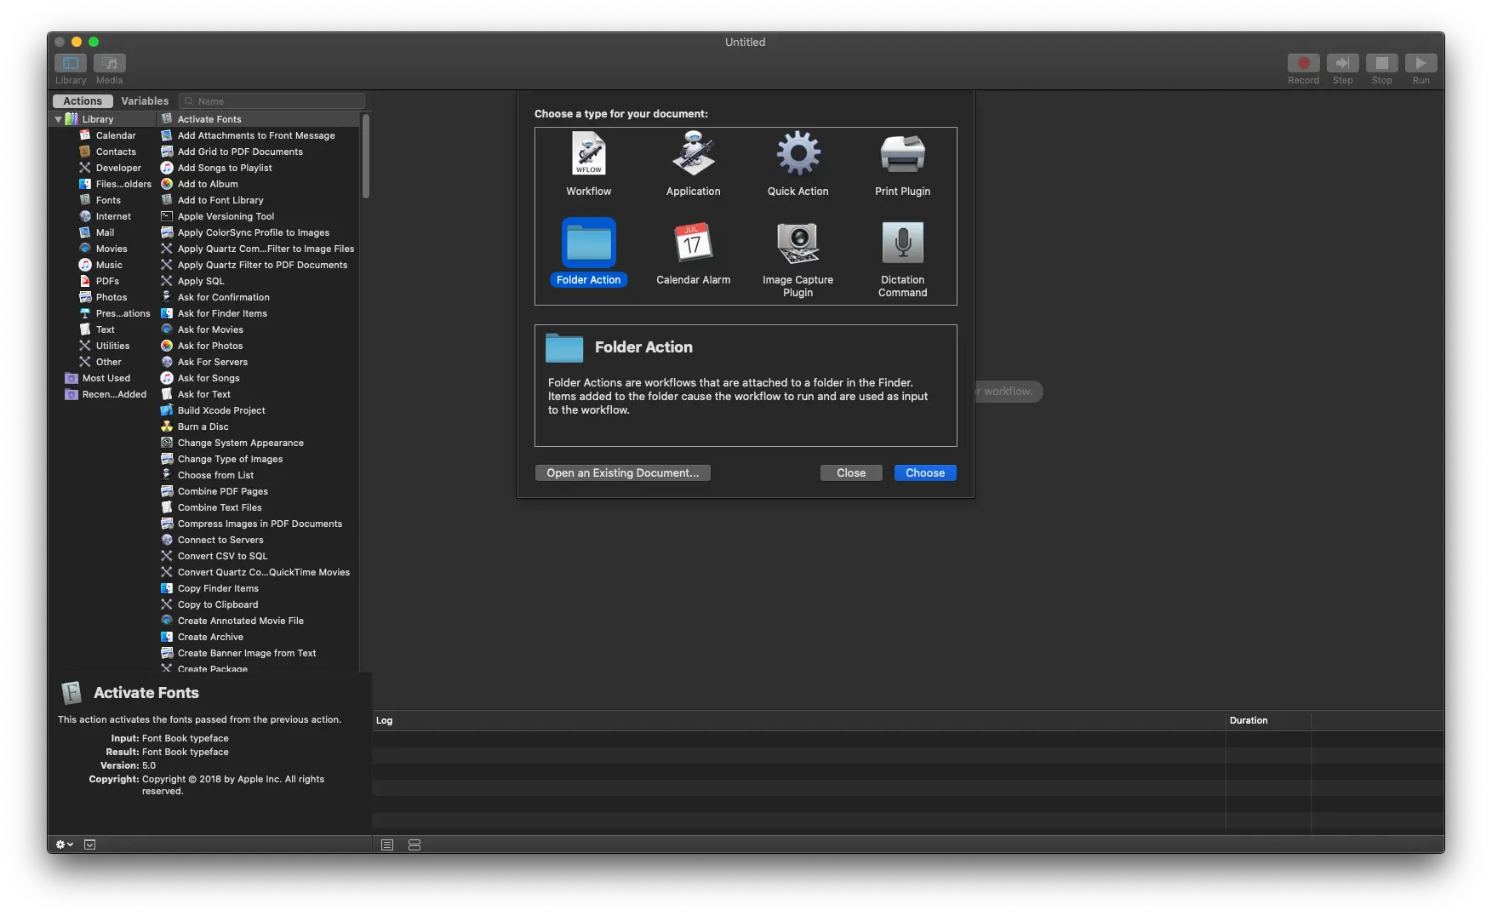Select the Workflow document type icon
Image resolution: width=1492 pixels, height=916 pixels.
point(589,154)
